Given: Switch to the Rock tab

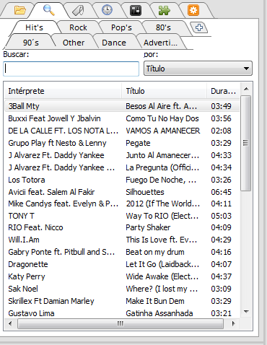Looking at the screenshot, I should pos(78,27).
